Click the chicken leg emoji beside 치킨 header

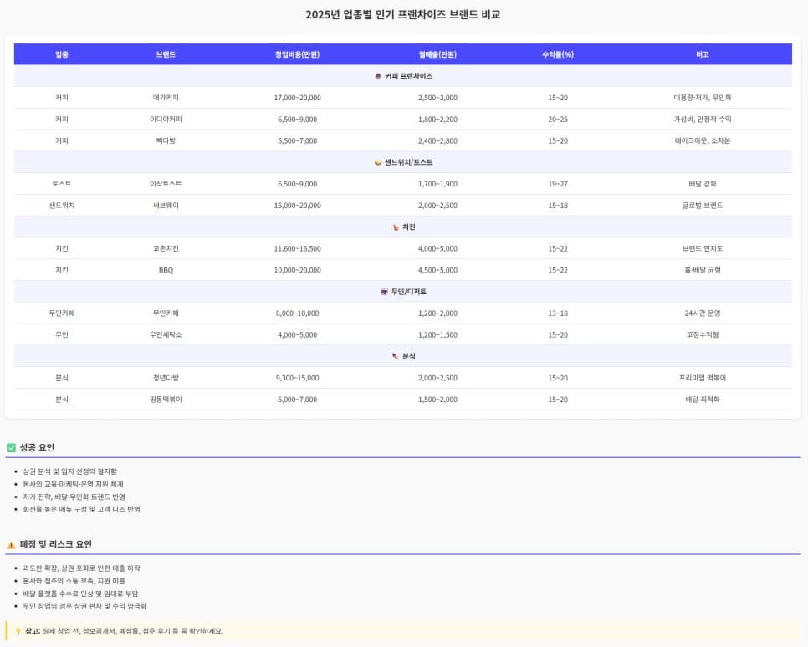pyautogui.click(x=396, y=227)
